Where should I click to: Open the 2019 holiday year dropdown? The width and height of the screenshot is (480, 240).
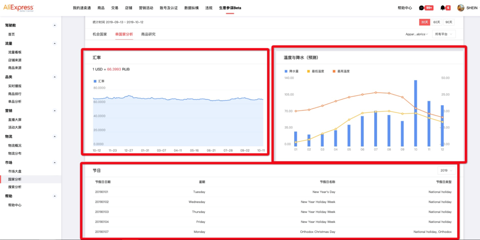[446, 171]
